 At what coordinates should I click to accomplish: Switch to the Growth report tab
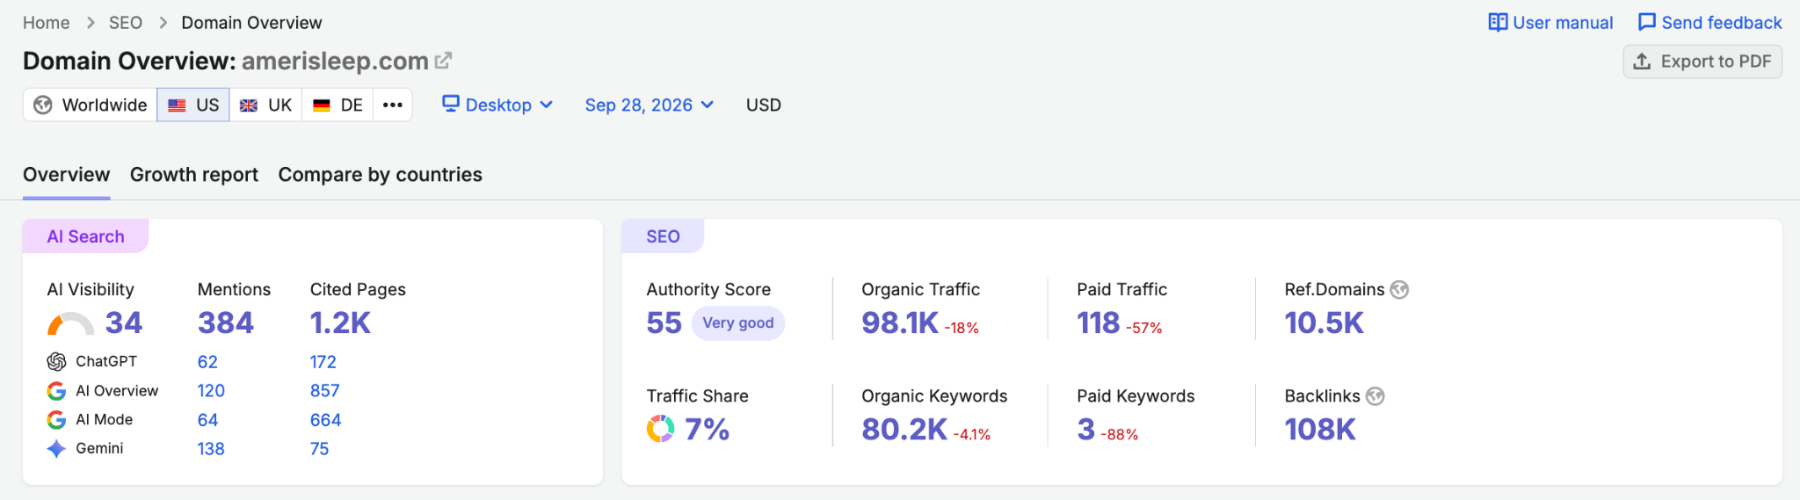click(x=194, y=175)
